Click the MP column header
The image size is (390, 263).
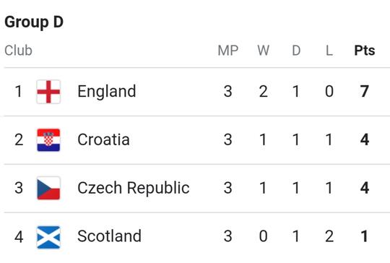click(x=227, y=51)
